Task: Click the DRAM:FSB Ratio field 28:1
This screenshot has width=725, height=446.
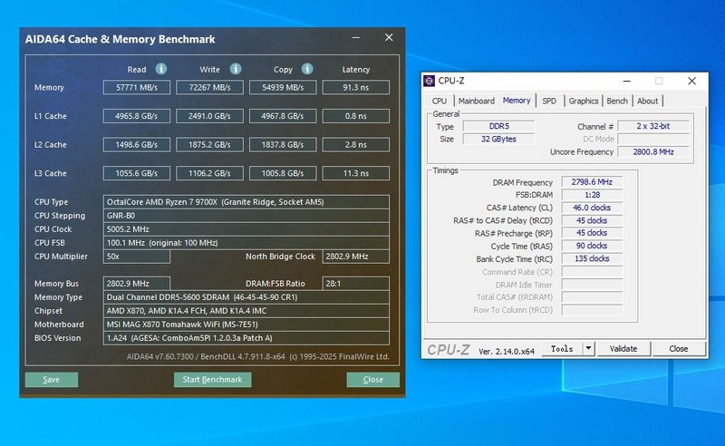Action: (355, 283)
